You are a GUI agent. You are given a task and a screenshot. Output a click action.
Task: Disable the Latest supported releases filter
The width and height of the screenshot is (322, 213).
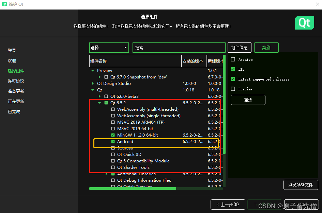(233, 79)
